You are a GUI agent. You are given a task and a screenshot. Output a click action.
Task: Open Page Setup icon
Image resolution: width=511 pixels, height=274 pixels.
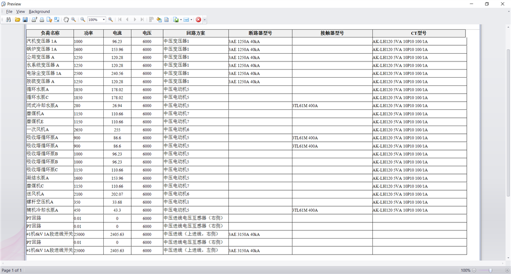point(49,20)
